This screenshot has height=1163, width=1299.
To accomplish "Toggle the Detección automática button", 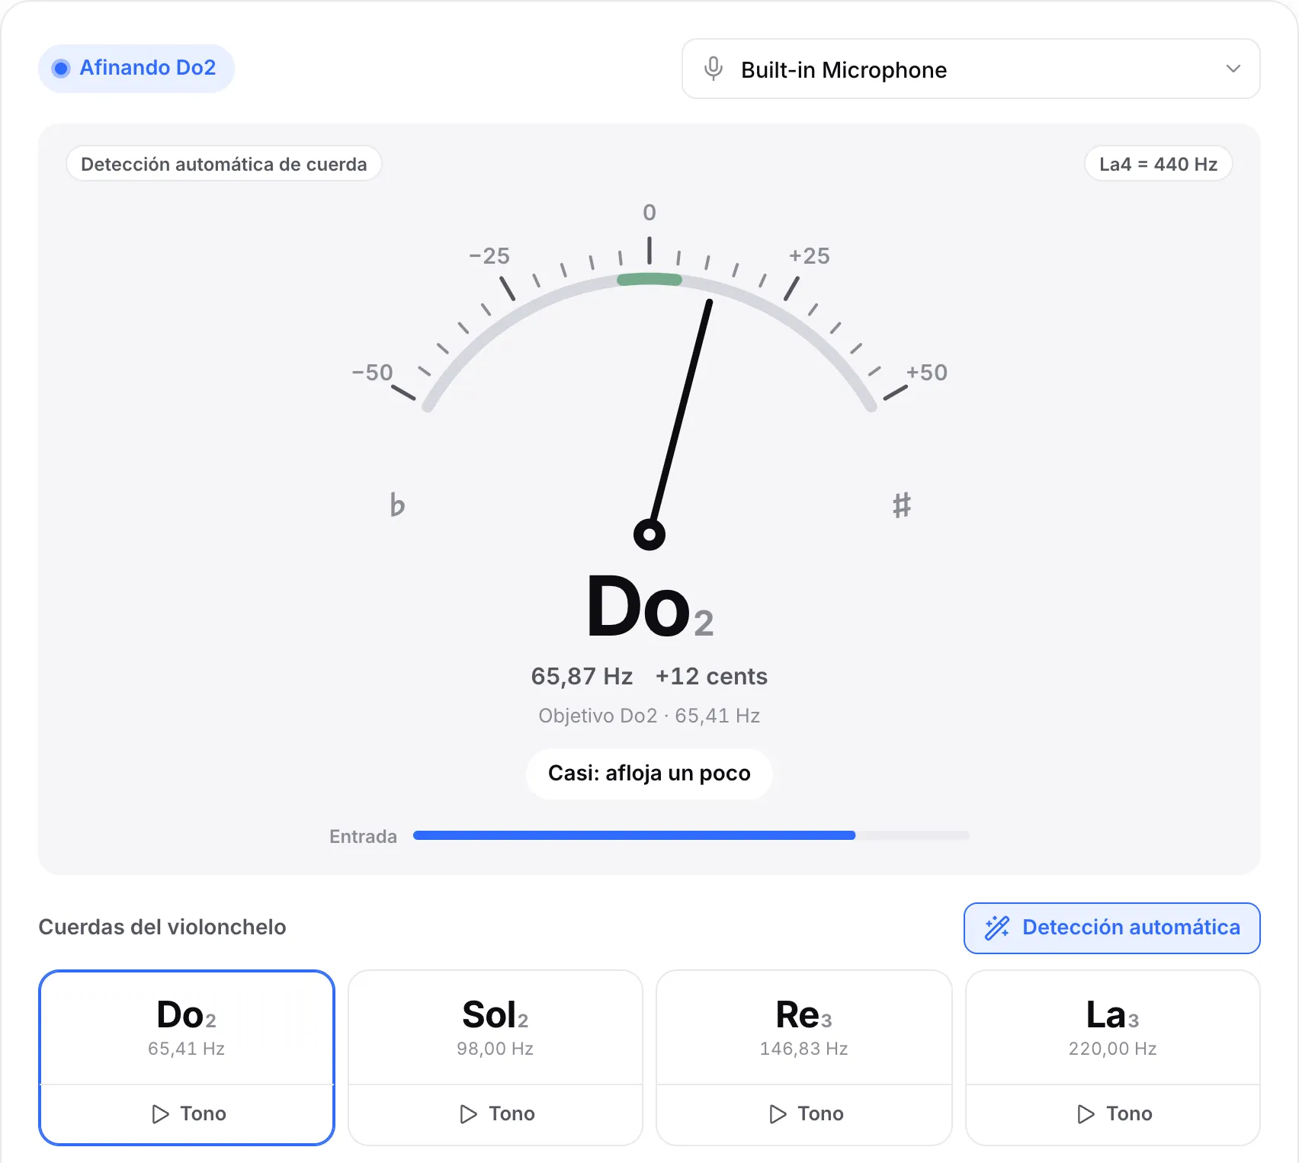I will click(x=1111, y=928).
